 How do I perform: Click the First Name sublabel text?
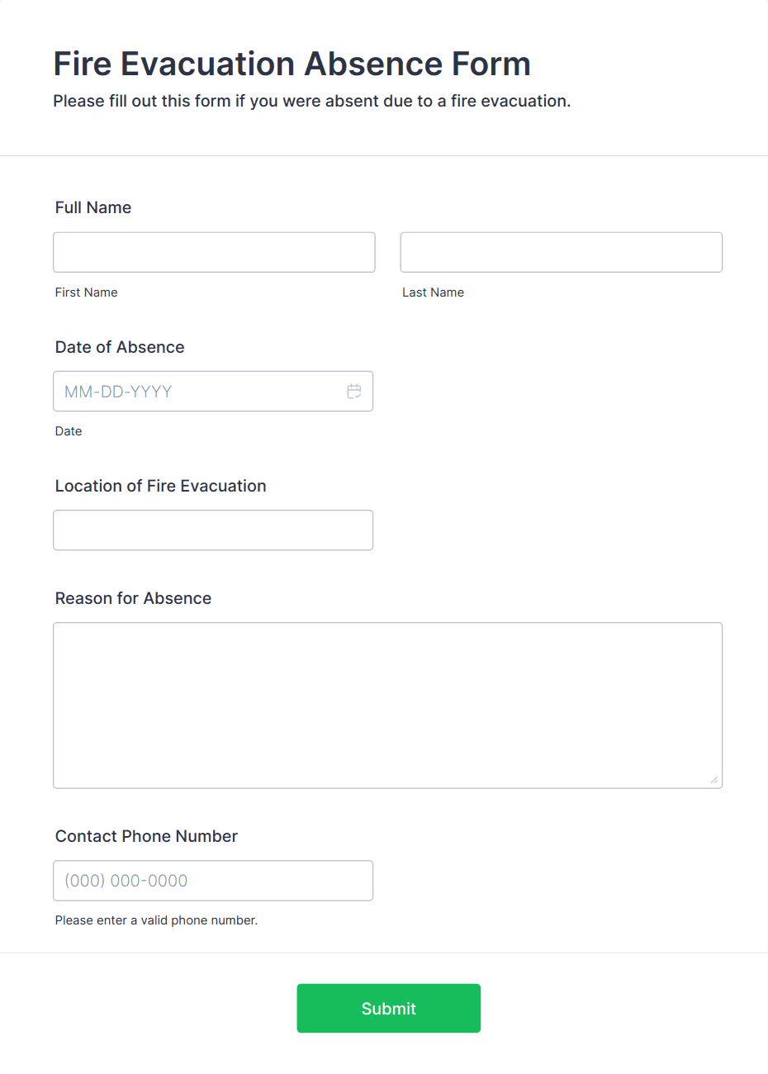[x=87, y=292]
